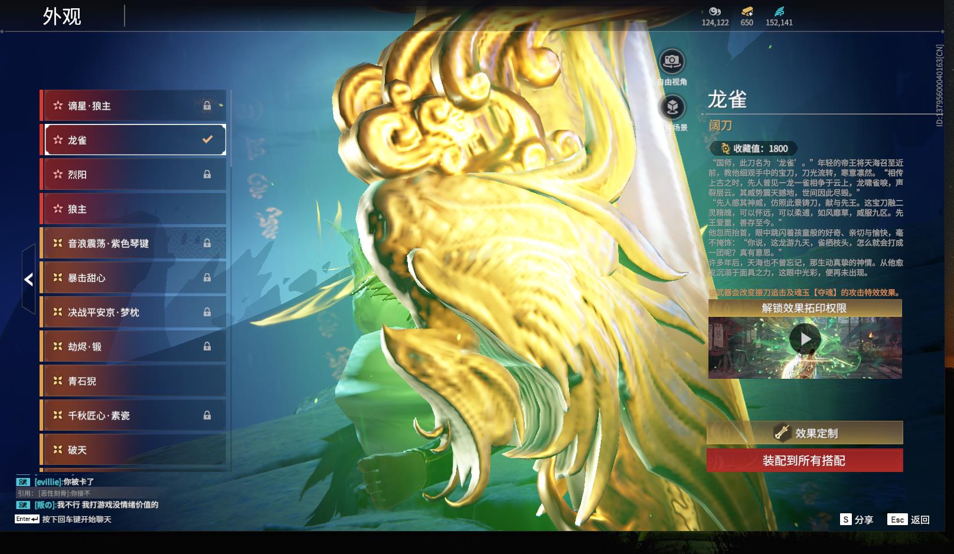The width and height of the screenshot is (954, 554).
Task: Toggle the checkmark on 龙雀 skin
Action: click(207, 140)
